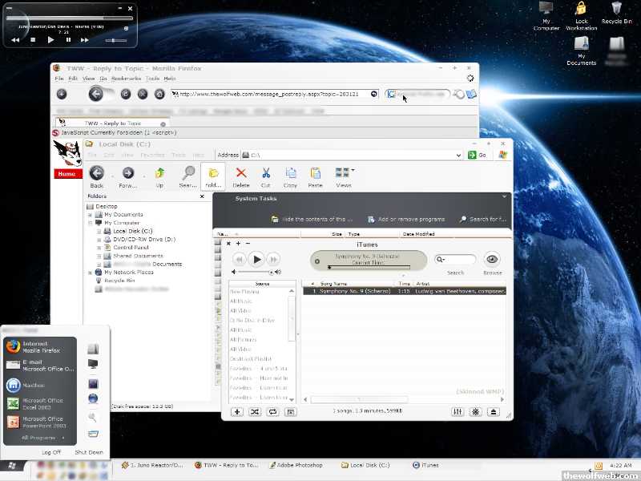Toggle Explorer Folders pane button
The height and width of the screenshot is (481, 641).
coord(213,176)
